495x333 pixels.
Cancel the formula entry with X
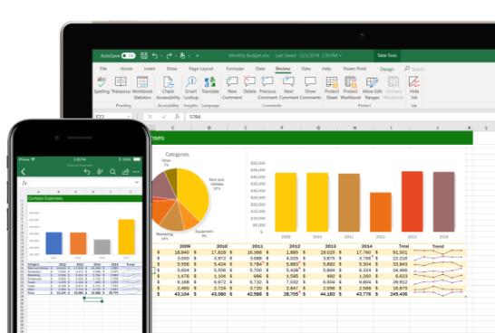pos(150,117)
